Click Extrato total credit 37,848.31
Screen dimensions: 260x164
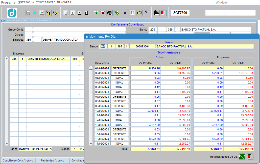point(145,149)
